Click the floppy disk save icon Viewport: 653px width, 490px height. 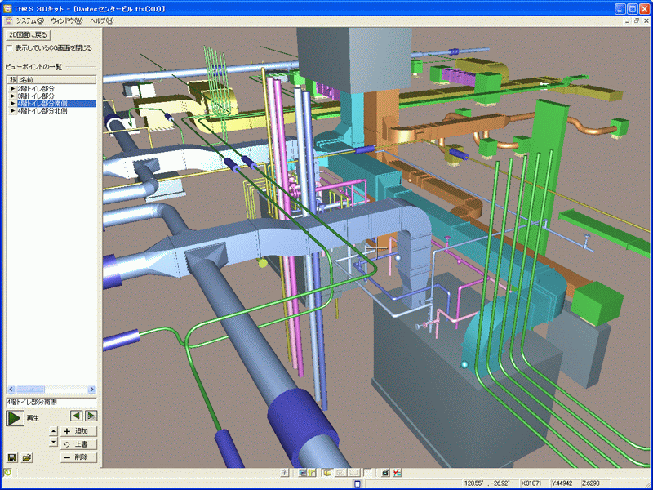click(x=11, y=458)
